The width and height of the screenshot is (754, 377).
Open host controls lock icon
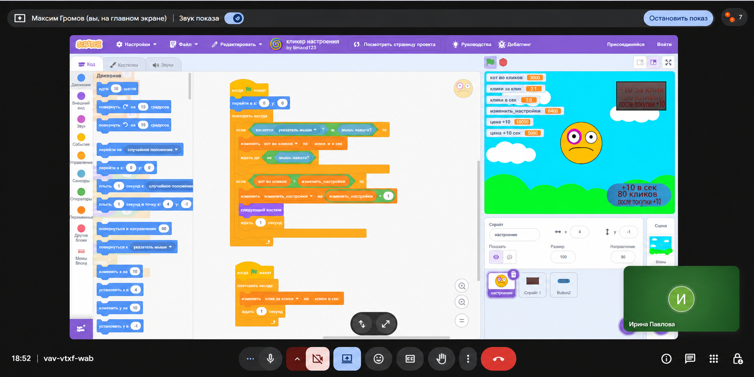(x=738, y=359)
